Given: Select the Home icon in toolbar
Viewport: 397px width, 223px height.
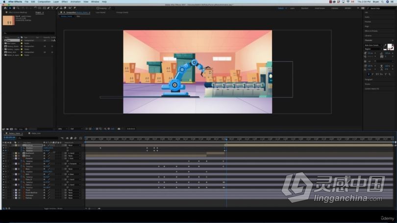Looking at the screenshot, I should click(x=5, y=8).
